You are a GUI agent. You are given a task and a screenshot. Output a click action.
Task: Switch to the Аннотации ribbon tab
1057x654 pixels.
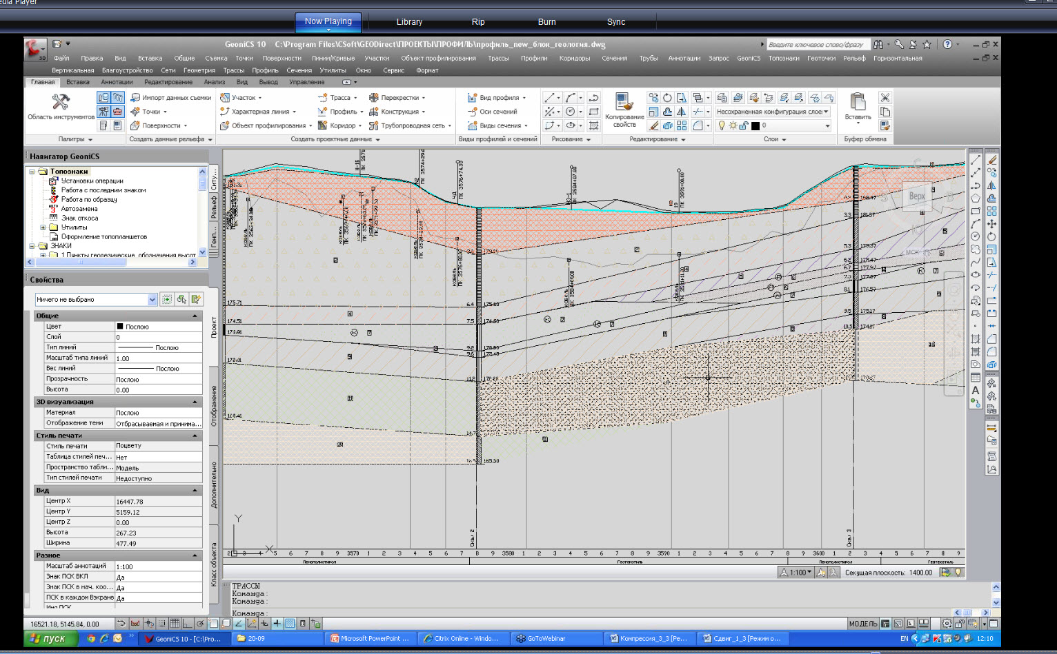click(x=116, y=82)
